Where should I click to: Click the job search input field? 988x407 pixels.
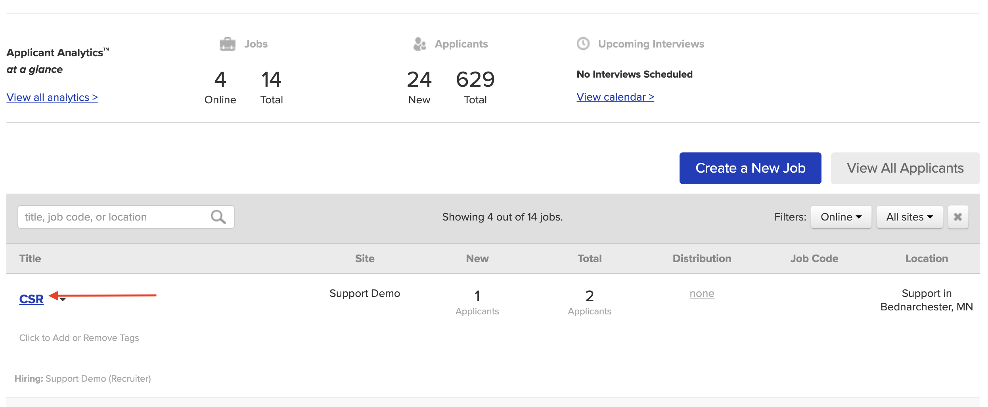(111, 217)
